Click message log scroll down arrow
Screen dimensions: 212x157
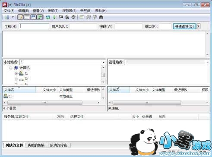(x=207, y=54)
